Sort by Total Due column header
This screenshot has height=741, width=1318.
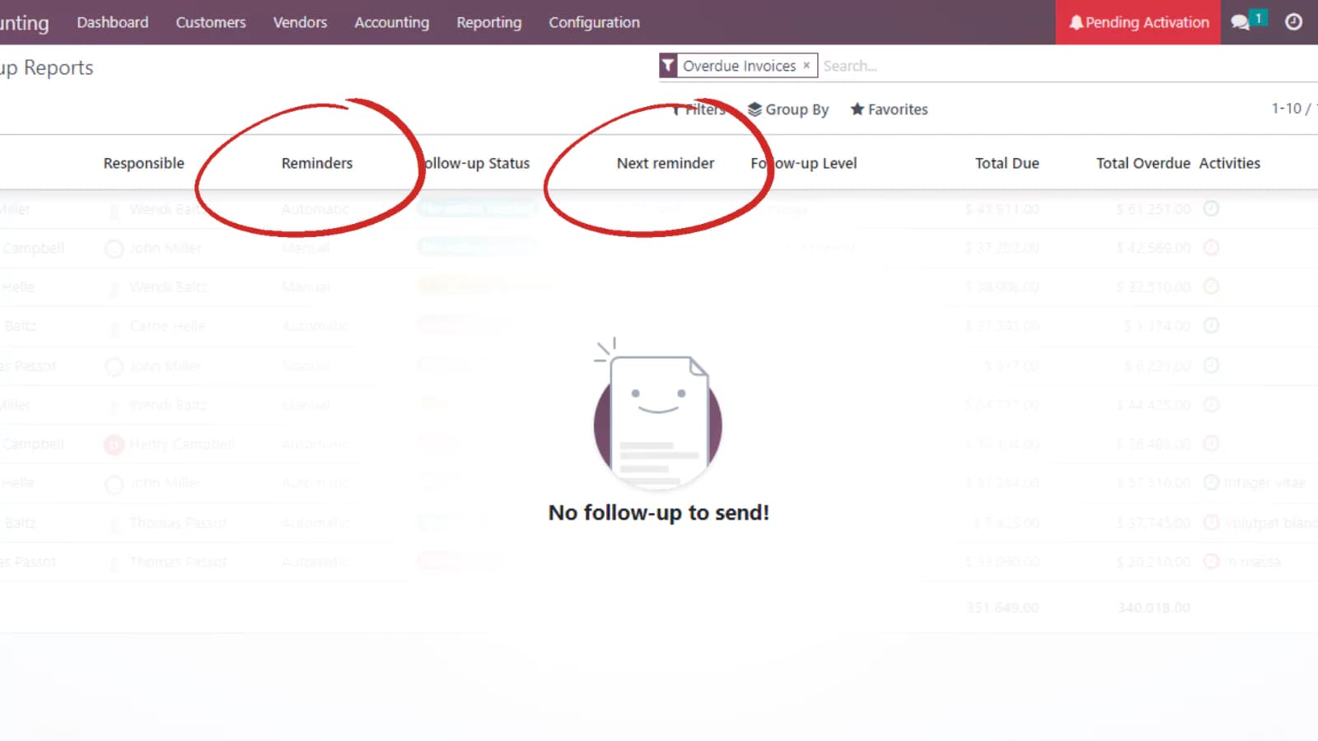(1007, 163)
